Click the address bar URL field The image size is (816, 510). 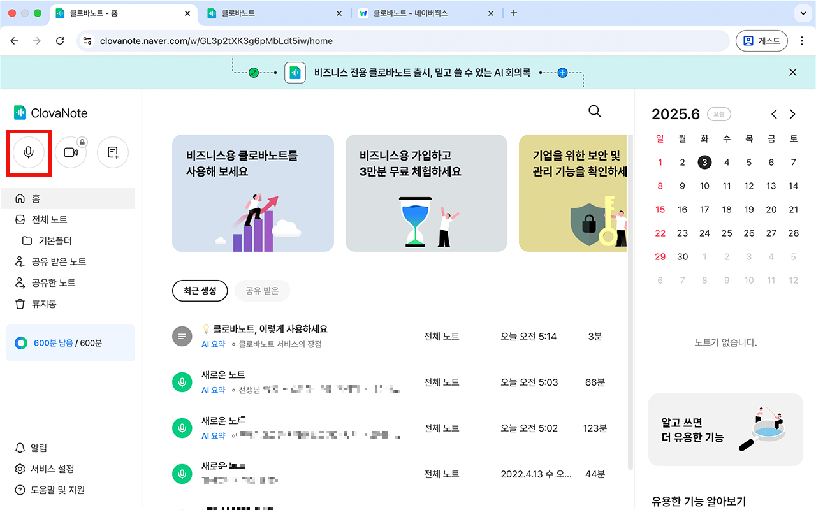404,41
